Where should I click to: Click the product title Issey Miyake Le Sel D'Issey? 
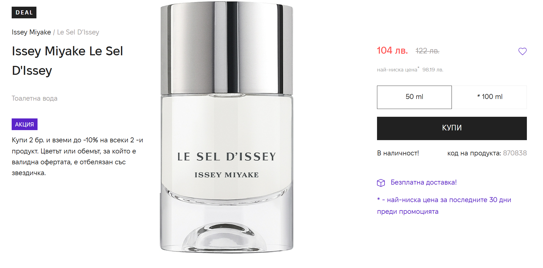67,61
